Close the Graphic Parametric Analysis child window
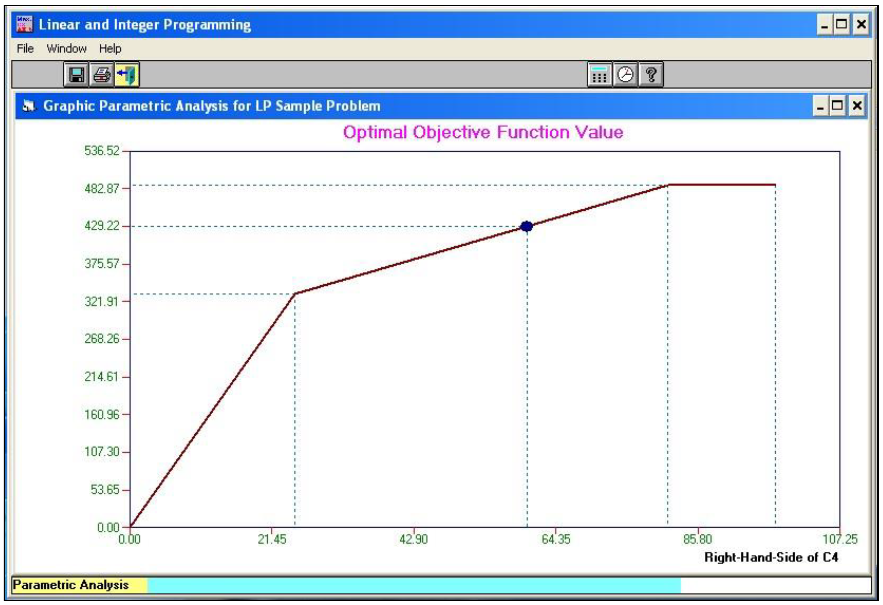This screenshot has height=605, width=883. 857,105
